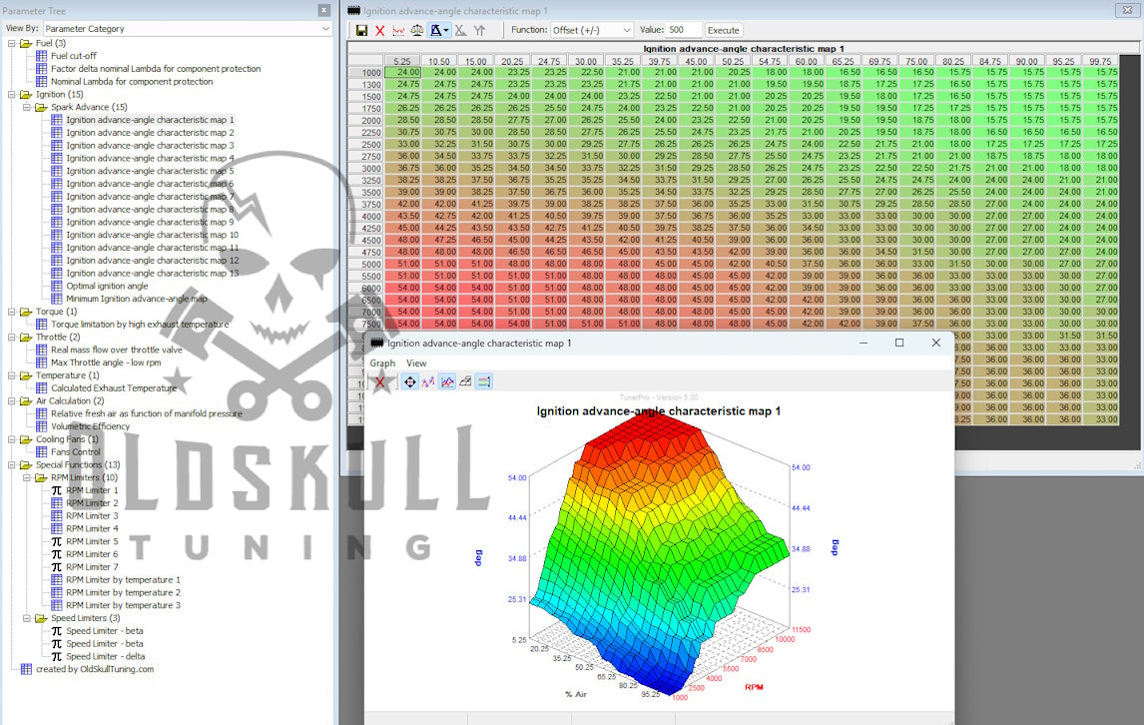Collapse the Ignition (15) tree node

[x=11, y=94]
